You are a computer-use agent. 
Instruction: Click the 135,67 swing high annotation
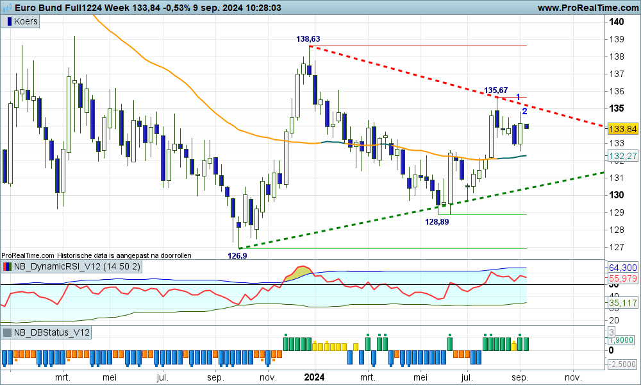495,90
